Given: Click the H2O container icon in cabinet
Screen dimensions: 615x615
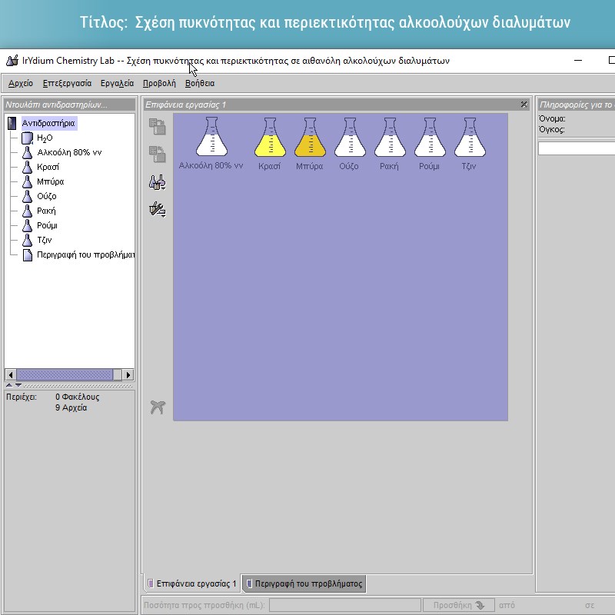Looking at the screenshot, I should pos(27,138).
